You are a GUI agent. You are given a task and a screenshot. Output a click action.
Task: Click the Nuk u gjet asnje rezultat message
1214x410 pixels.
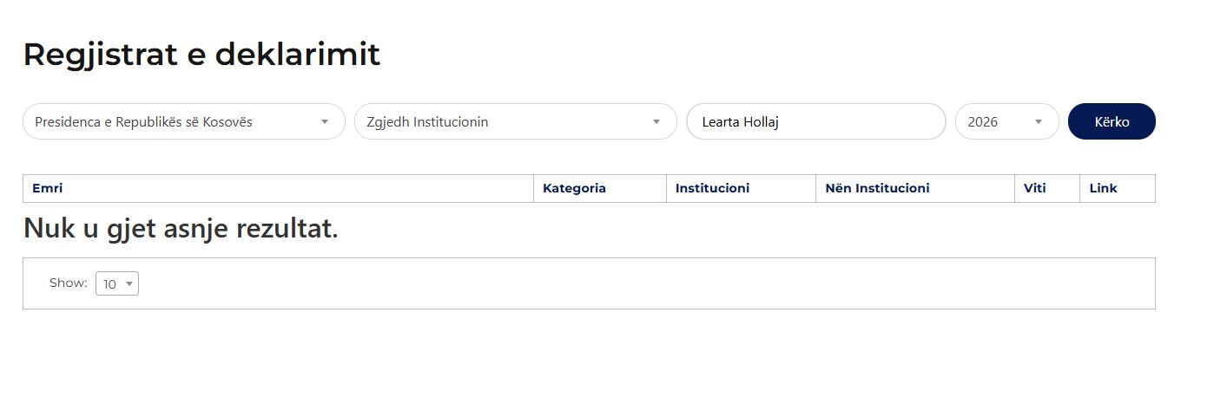(181, 230)
